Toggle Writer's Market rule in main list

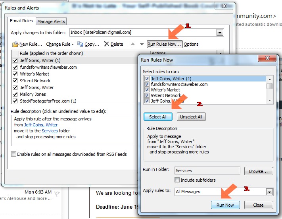[15, 74]
